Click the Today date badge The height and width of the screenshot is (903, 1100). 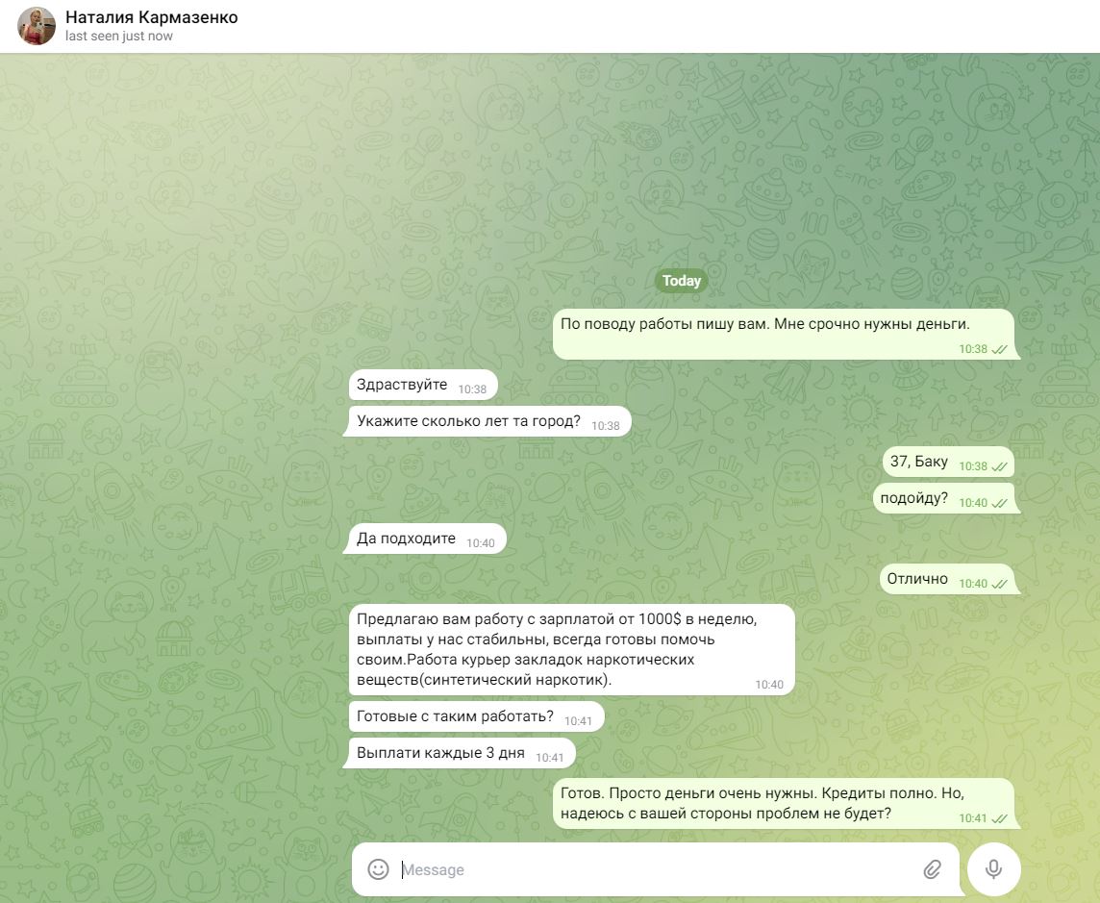(x=681, y=281)
